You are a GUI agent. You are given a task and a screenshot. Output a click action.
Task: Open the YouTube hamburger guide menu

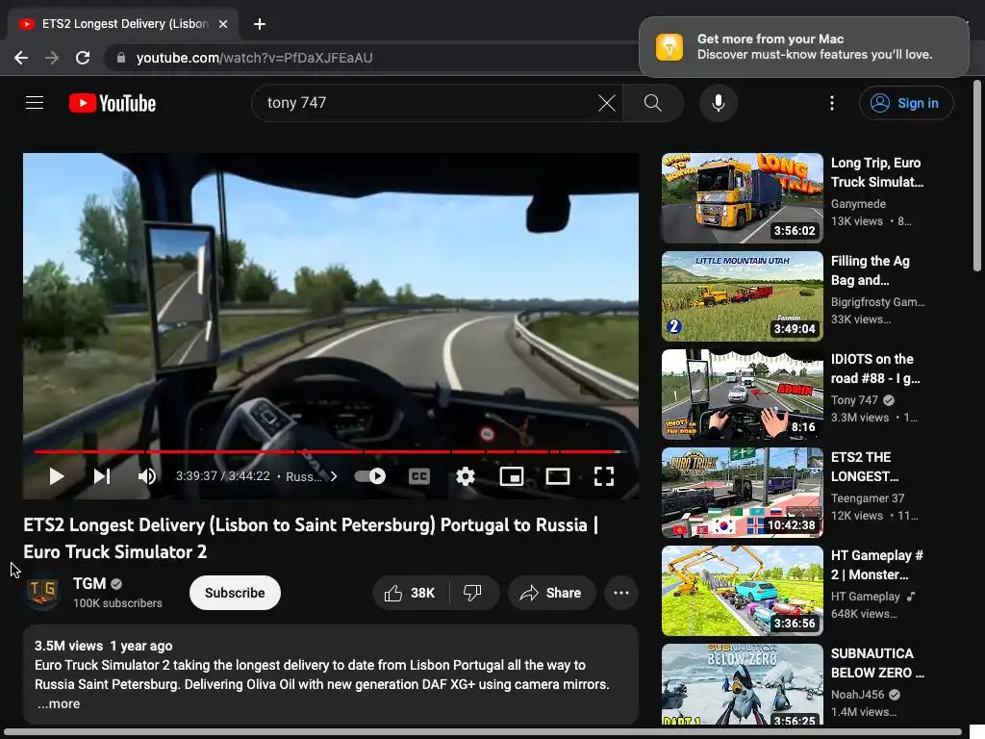tap(35, 103)
